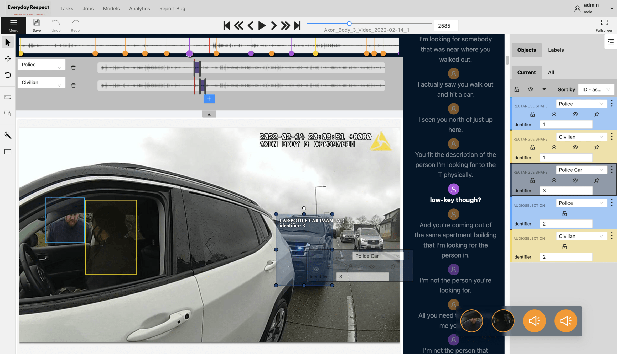Image resolution: width=617 pixels, height=354 pixels.
Task: Open the Analytics menu
Action: 139,8
